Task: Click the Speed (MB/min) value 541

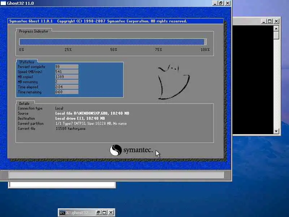Action: pyautogui.click(x=67, y=72)
